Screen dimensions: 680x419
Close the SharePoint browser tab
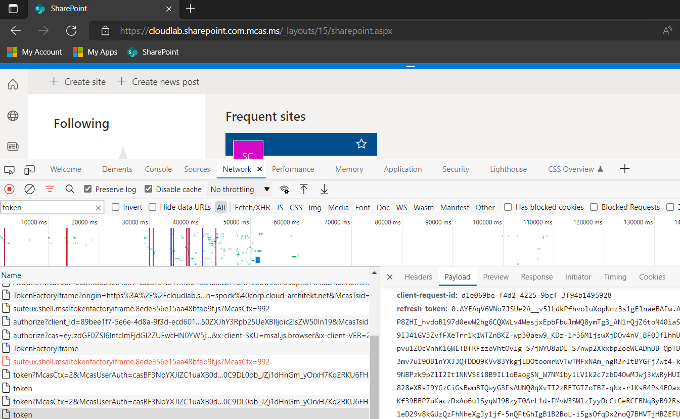click(x=169, y=9)
